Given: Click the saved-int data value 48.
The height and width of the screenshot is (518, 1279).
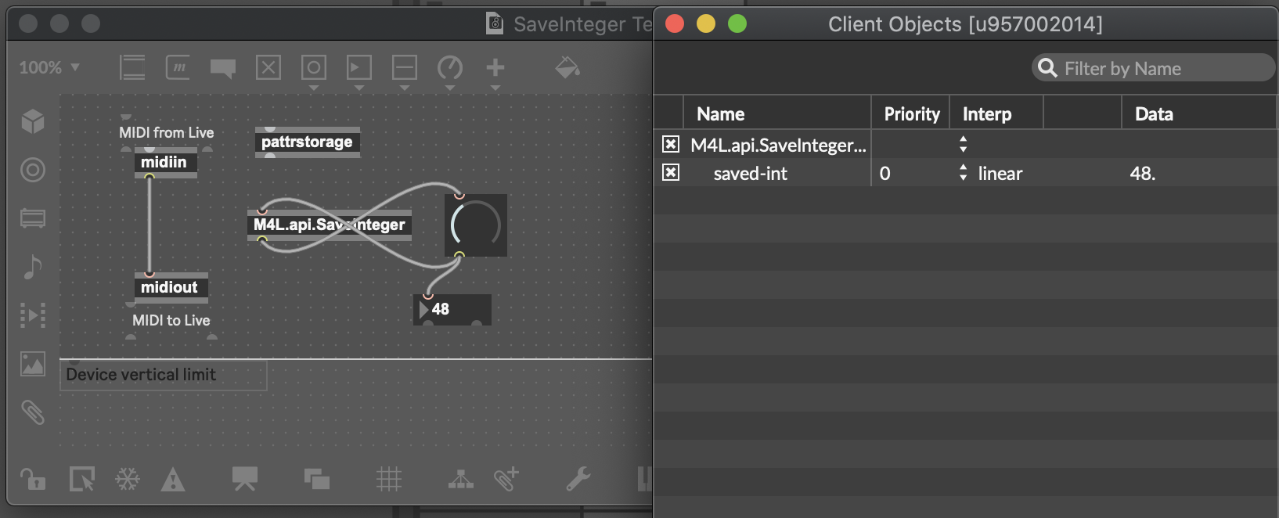Looking at the screenshot, I should [1143, 173].
